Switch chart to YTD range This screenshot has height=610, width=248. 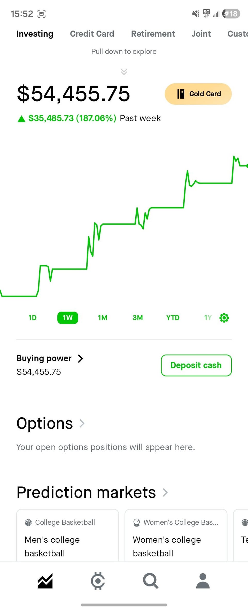[173, 318]
